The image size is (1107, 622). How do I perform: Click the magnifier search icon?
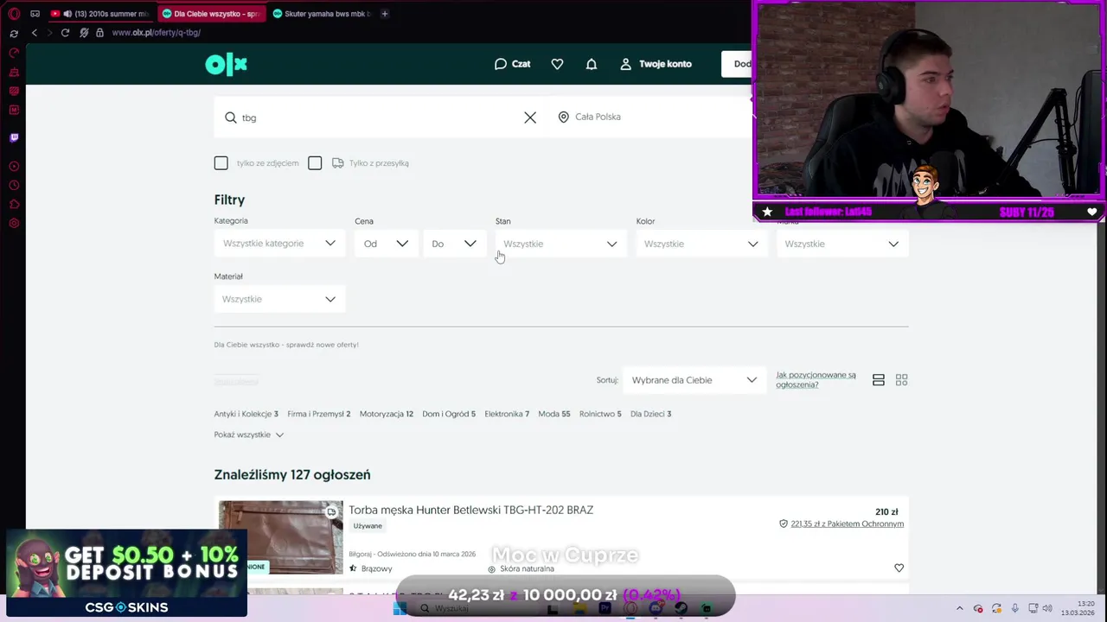(231, 117)
